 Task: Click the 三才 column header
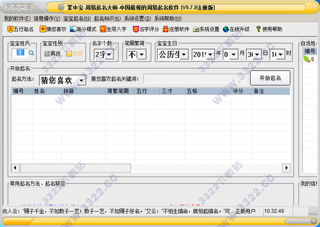point(172,91)
